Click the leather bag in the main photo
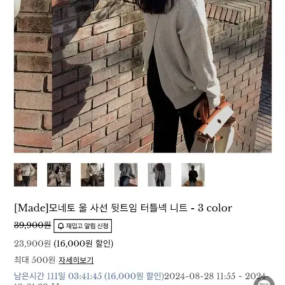 click(x=214, y=125)
